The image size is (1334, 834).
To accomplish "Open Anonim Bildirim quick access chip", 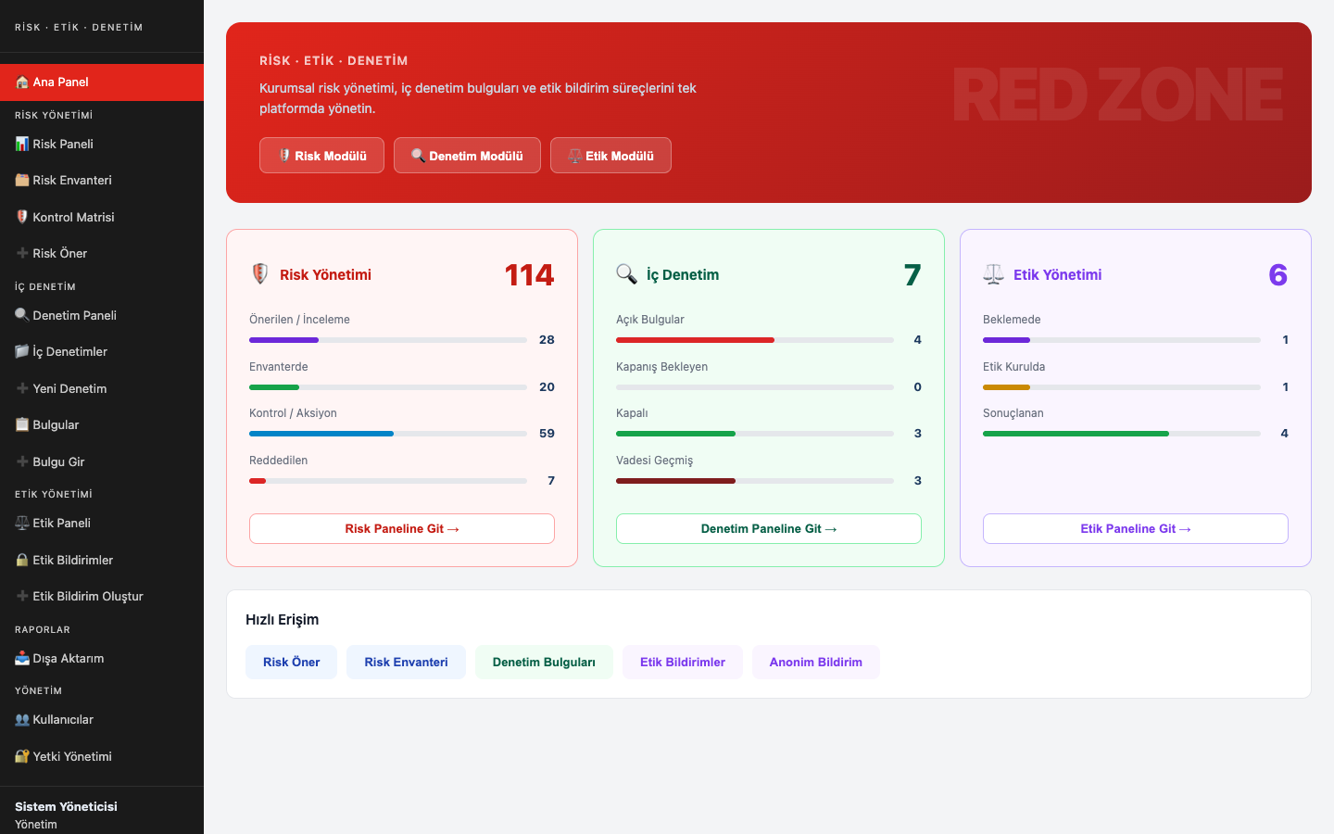I will pos(815,663).
